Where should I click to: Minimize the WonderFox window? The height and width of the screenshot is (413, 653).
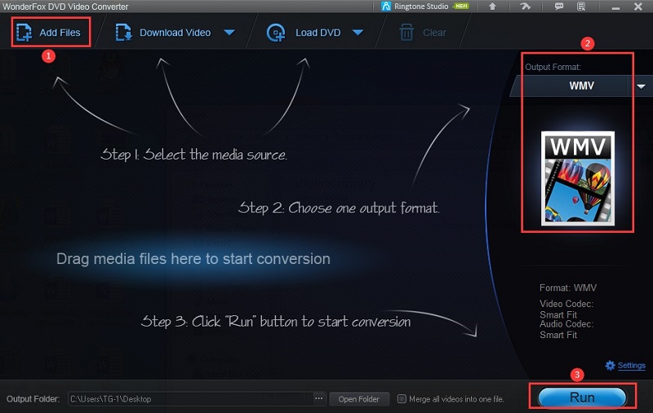(x=616, y=7)
